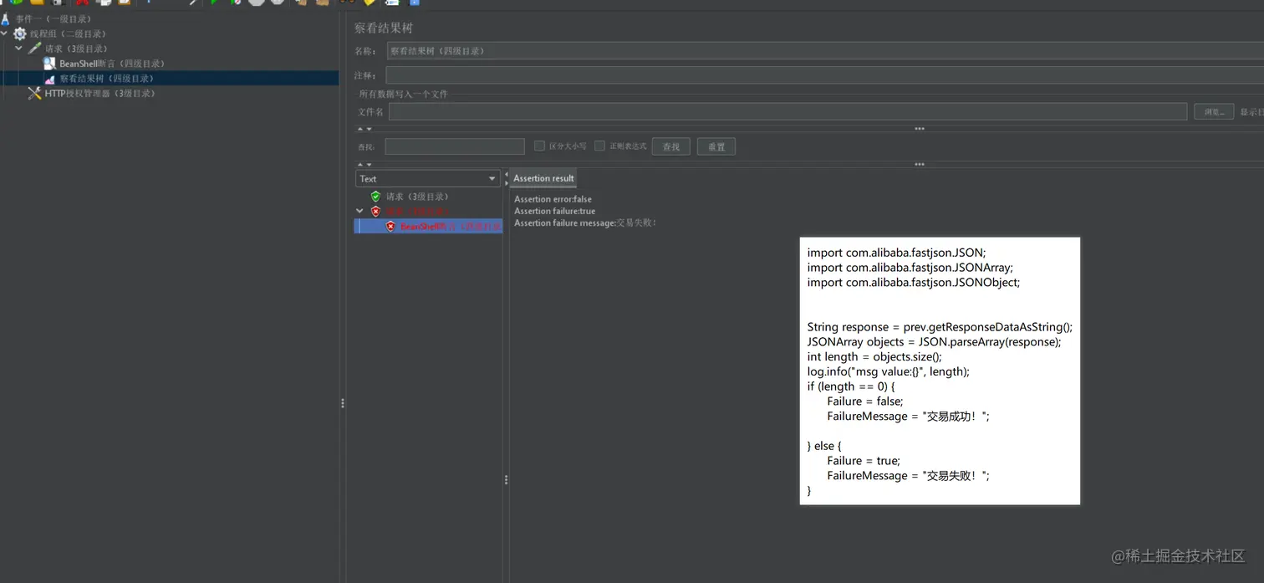Click the three-dot grip on the divider below the 查找 row
The height and width of the screenshot is (583, 1264).
point(920,165)
